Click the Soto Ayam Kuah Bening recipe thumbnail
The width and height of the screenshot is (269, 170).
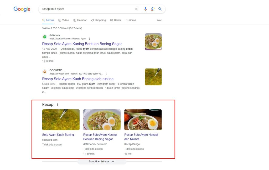(61, 120)
